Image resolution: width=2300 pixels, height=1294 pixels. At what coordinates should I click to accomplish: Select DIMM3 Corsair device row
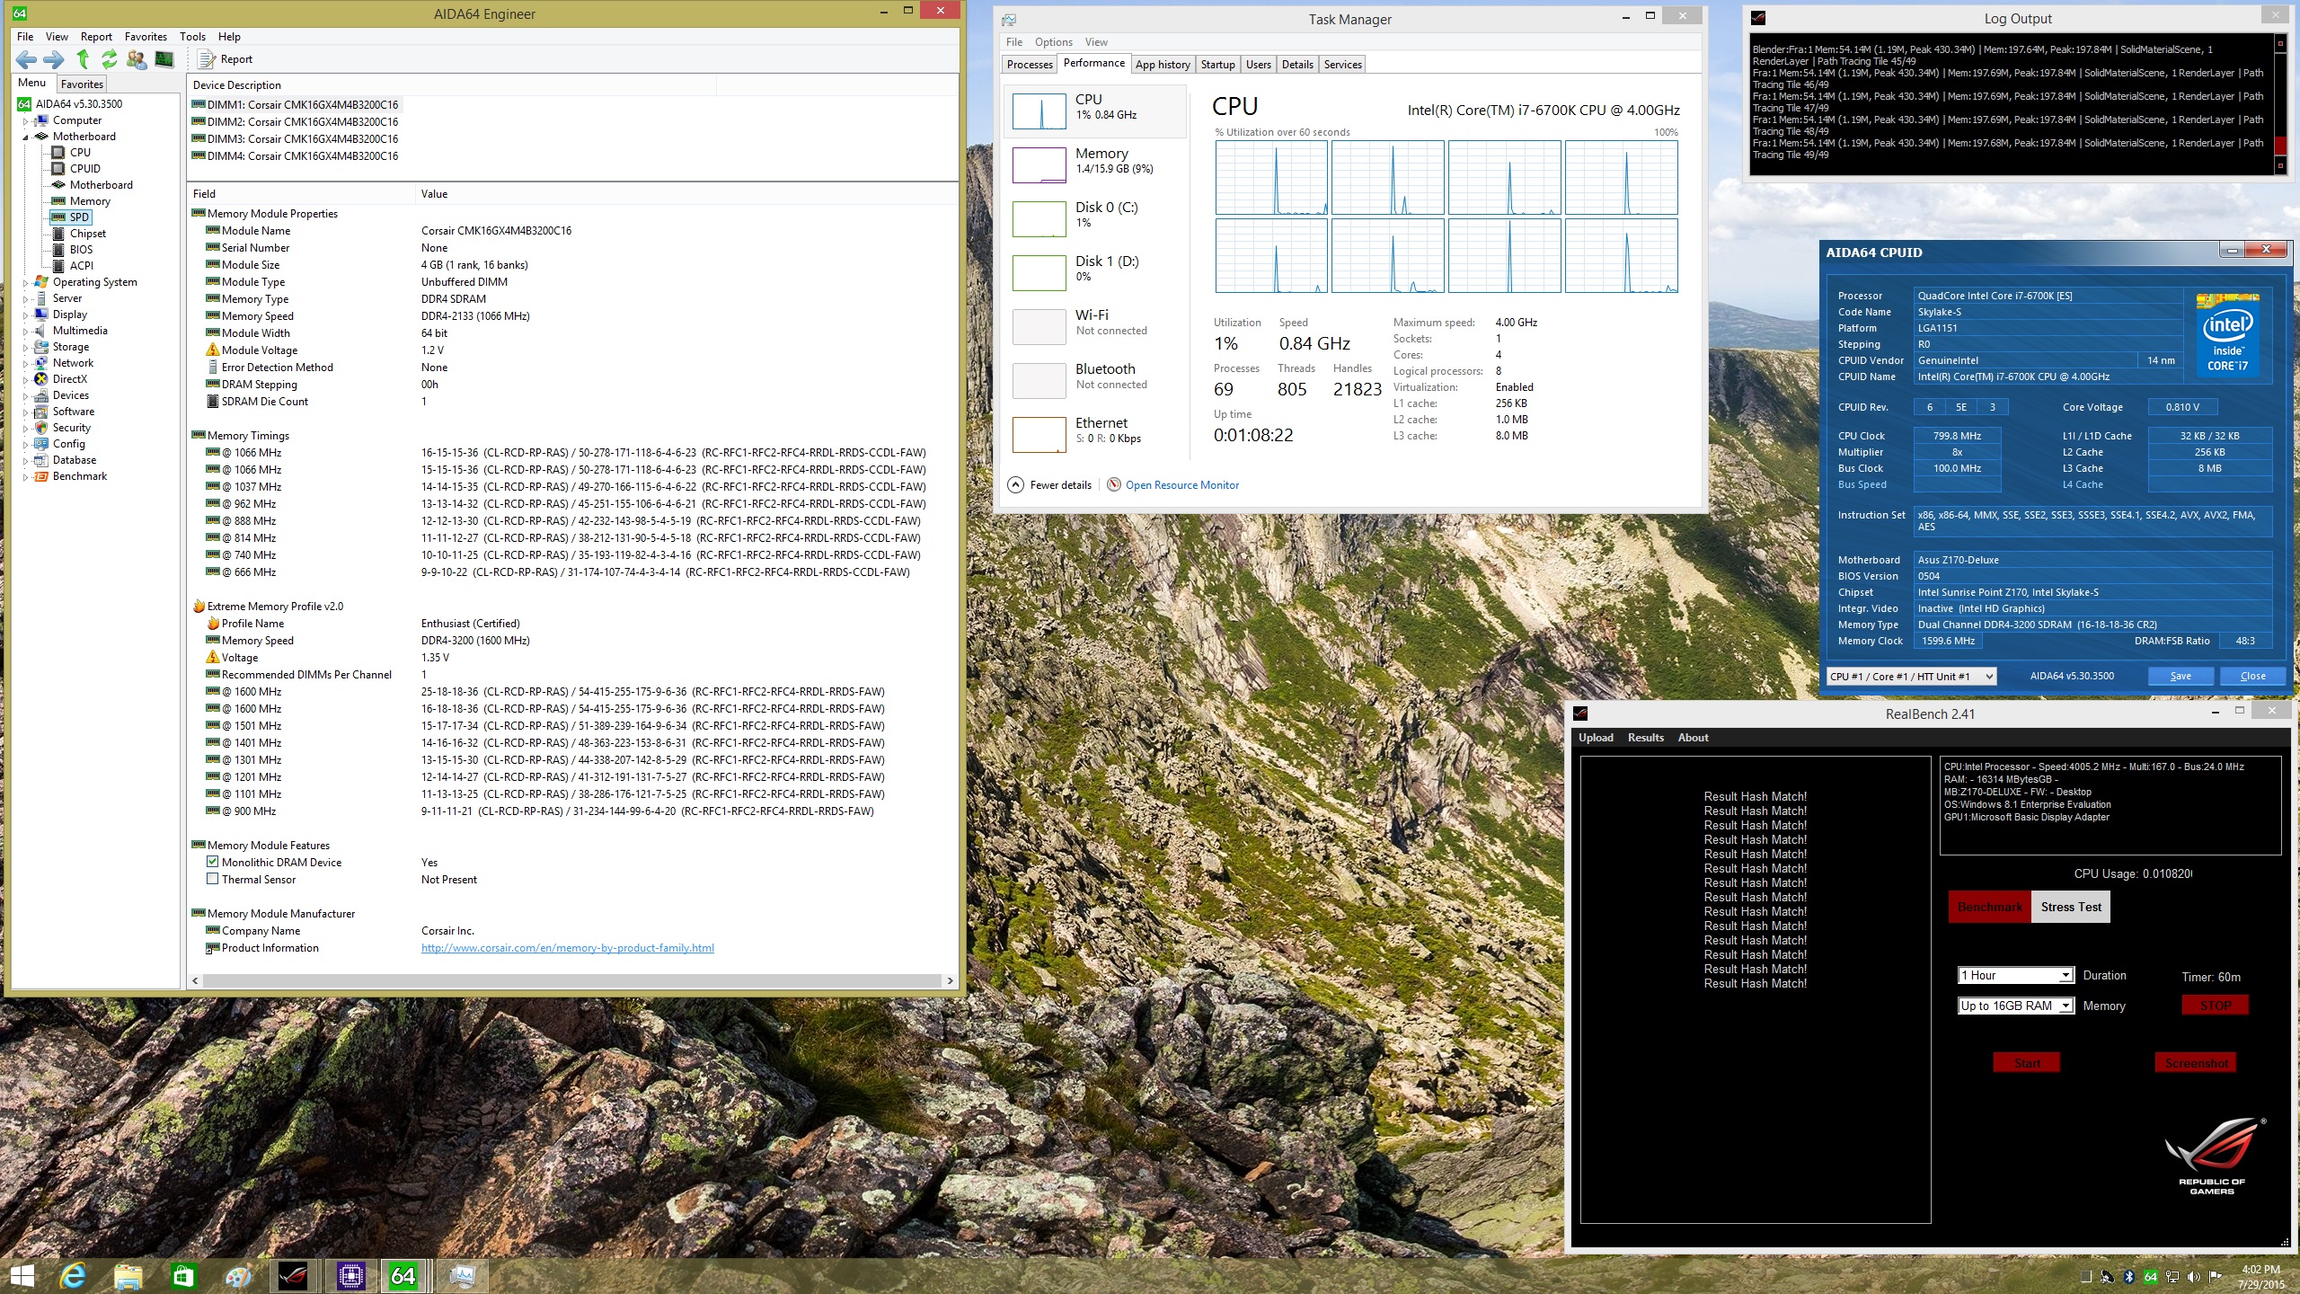(295, 138)
